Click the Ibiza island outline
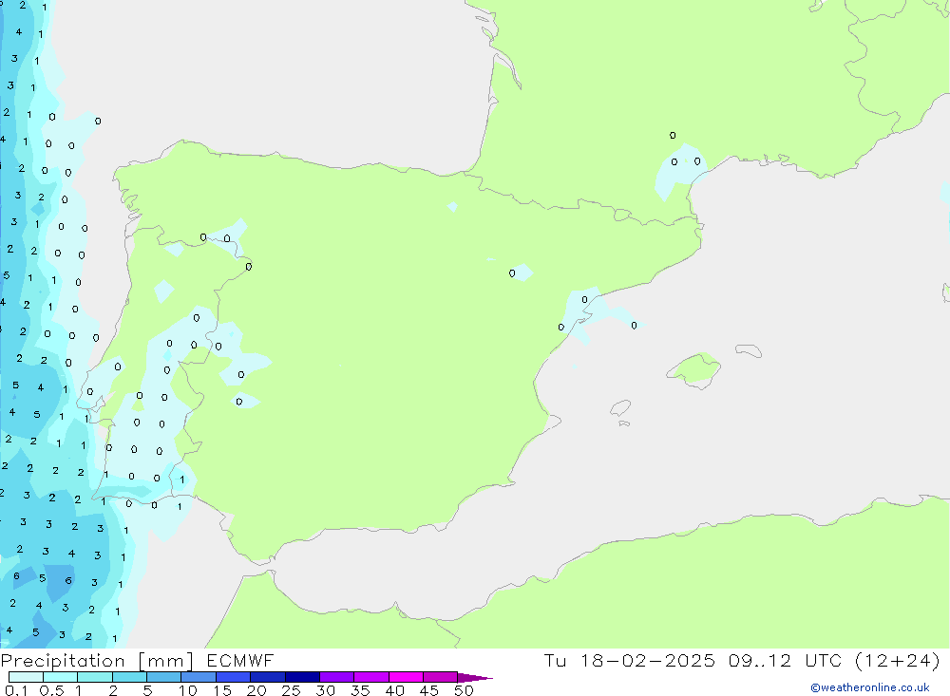Viewport: 950px width, 696px height. [620, 408]
